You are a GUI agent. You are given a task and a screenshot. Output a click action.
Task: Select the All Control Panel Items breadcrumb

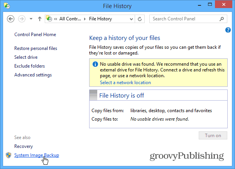click(x=70, y=19)
